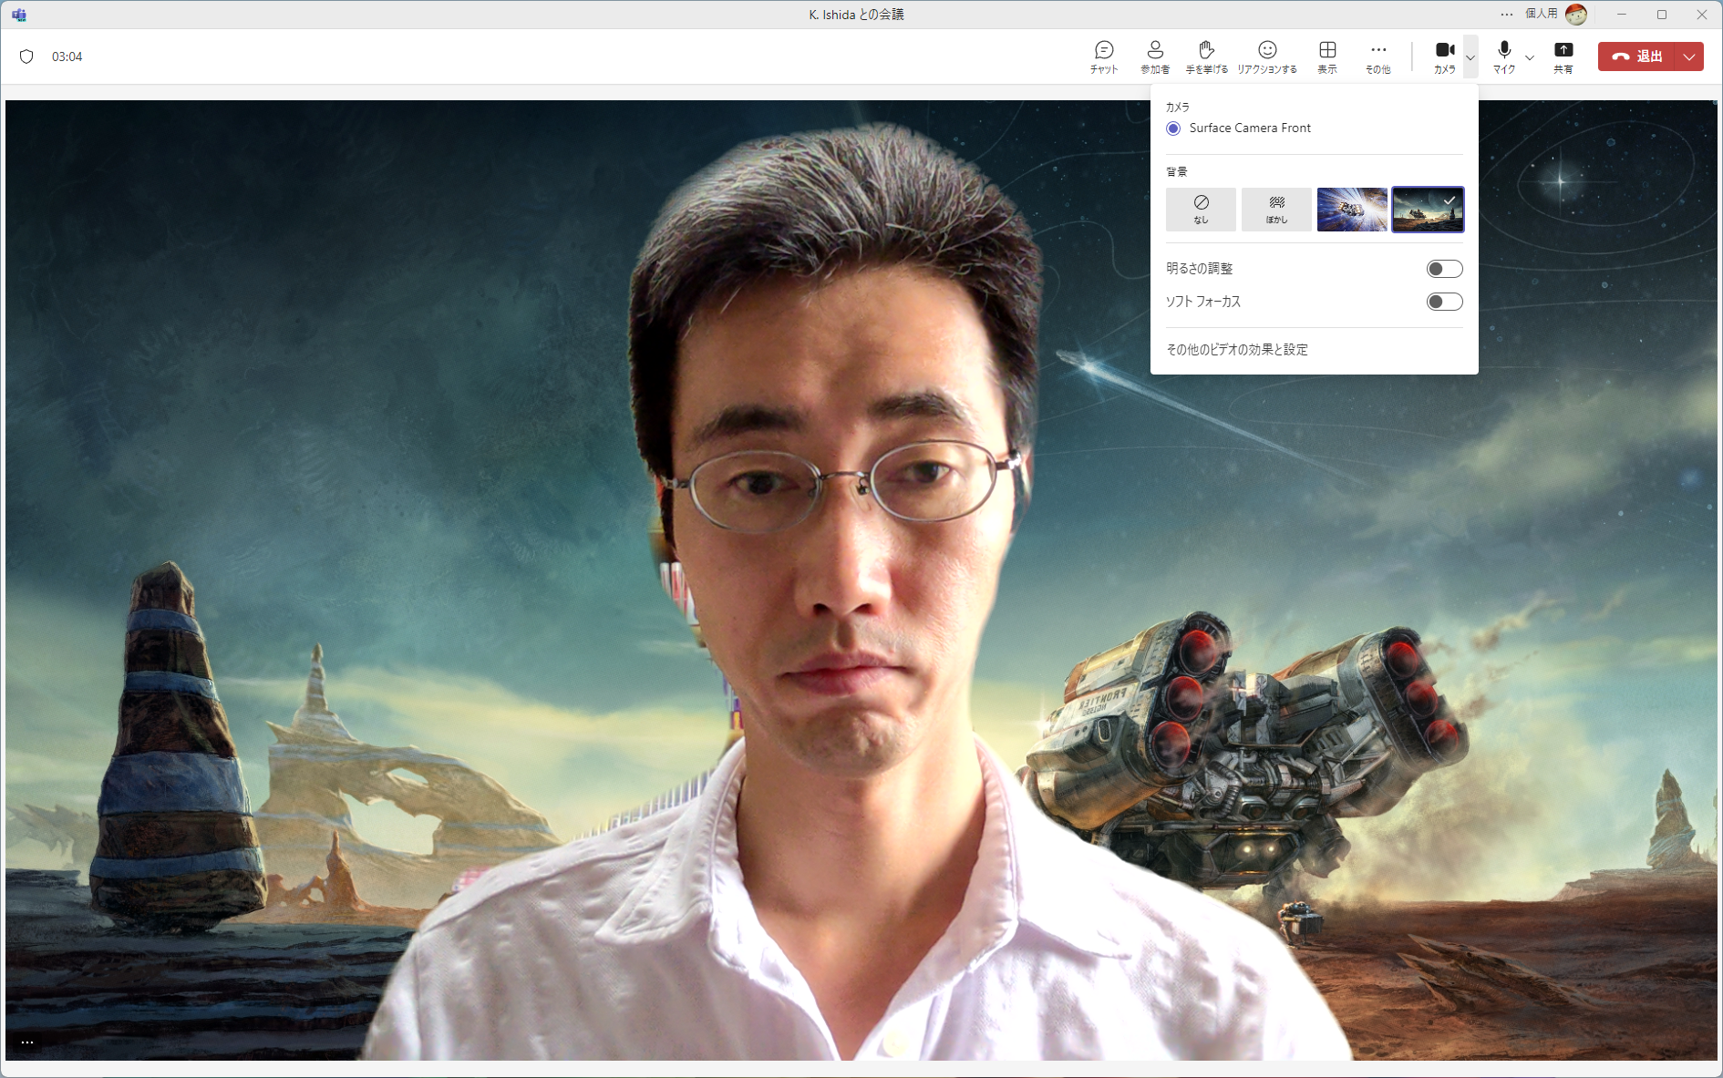Click the shield meeting security icon
The width and height of the screenshot is (1723, 1078).
click(x=26, y=56)
